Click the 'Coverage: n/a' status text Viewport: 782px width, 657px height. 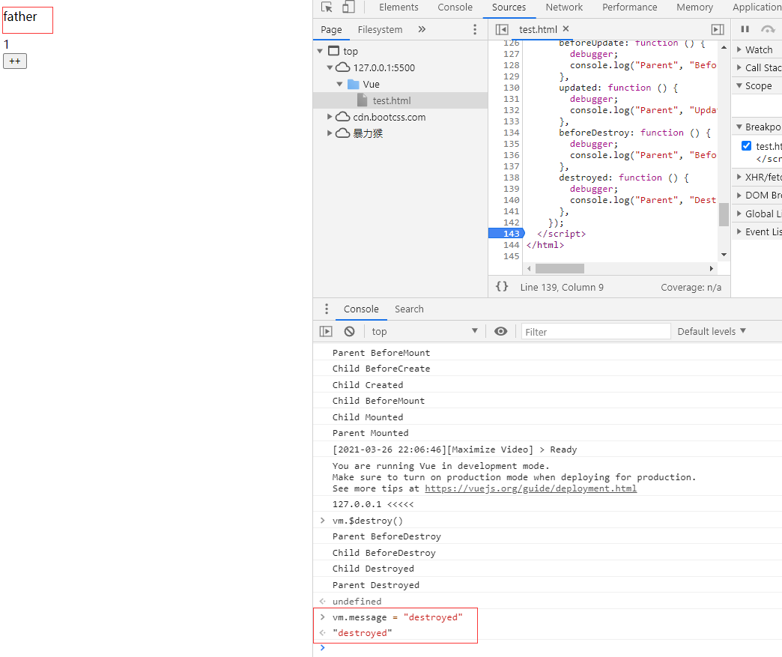691,288
